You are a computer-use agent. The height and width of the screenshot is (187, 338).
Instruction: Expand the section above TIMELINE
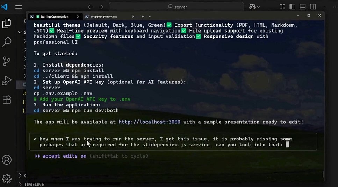(20, 175)
